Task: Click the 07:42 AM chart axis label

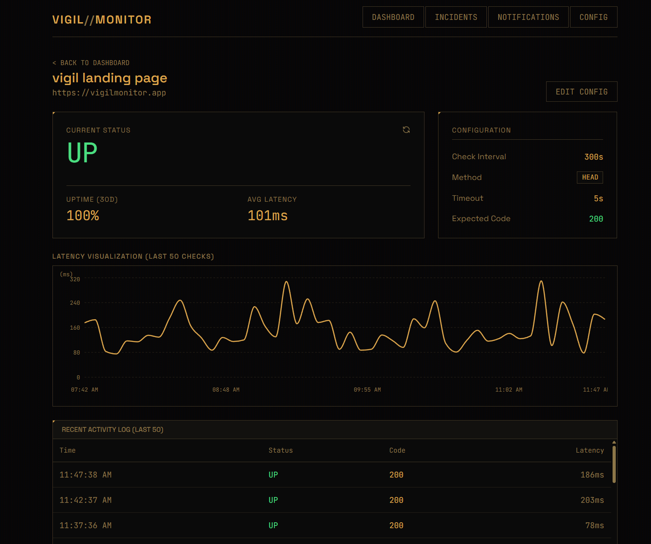Action: point(85,390)
